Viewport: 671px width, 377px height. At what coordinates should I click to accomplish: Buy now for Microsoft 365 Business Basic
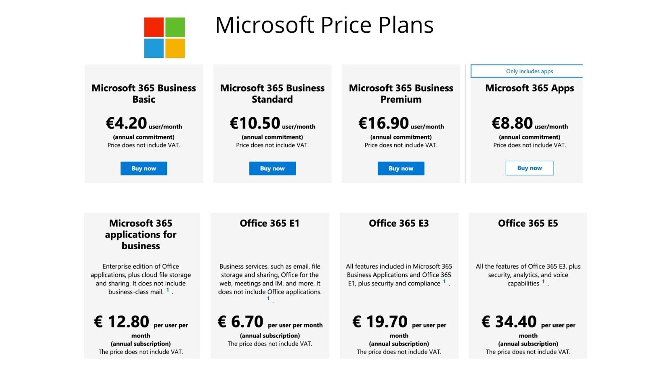(x=144, y=168)
